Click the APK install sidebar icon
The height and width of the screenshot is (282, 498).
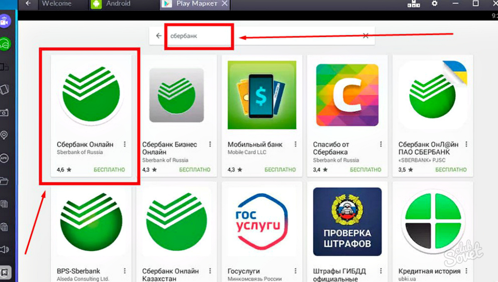click(x=5, y=158)
